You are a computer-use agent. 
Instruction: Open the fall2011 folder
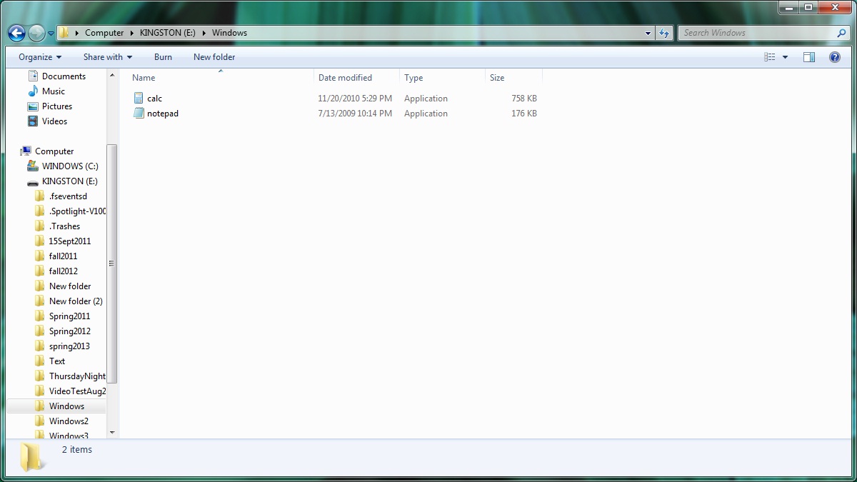pos(63,256)
